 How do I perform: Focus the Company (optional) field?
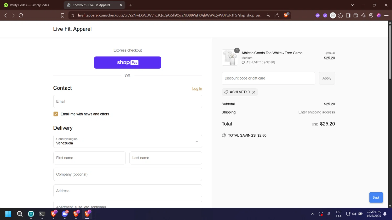coord(128,174)
